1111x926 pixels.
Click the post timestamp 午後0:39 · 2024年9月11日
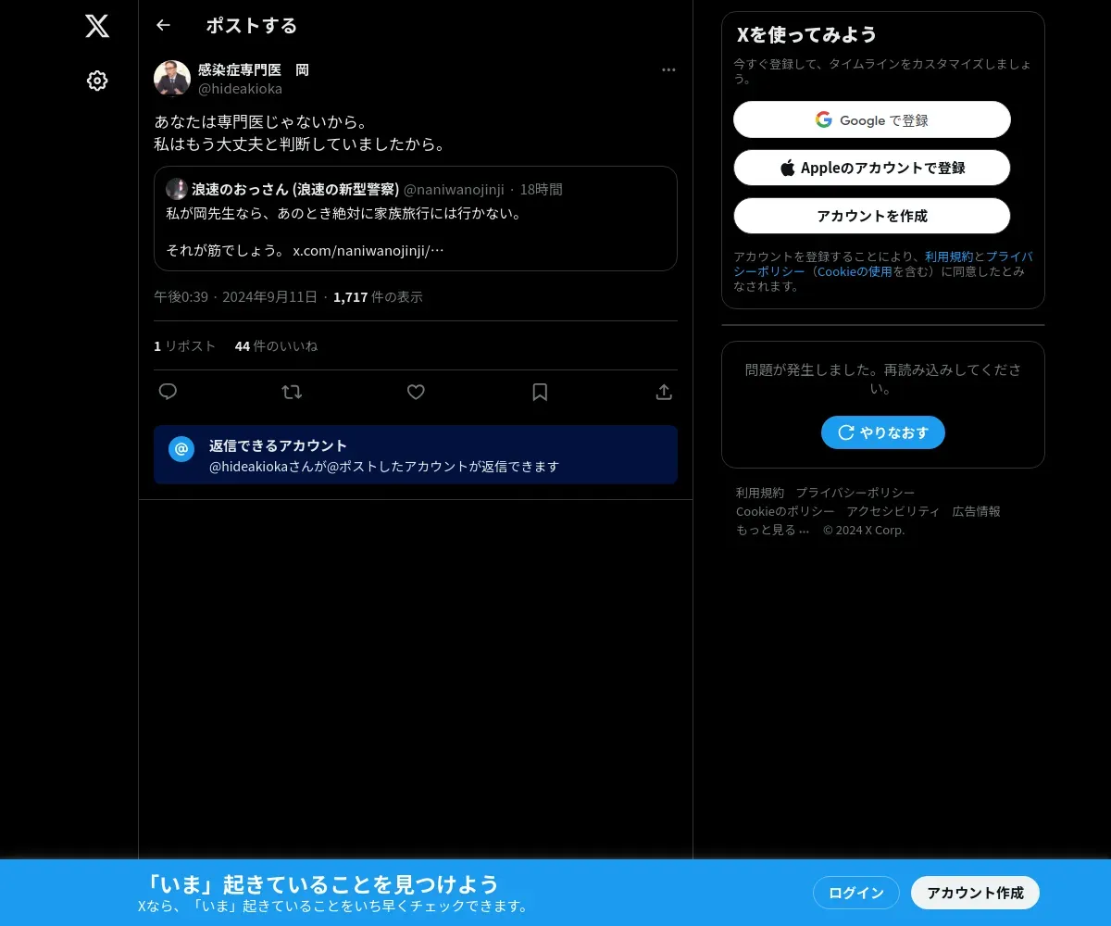(235, 297)
